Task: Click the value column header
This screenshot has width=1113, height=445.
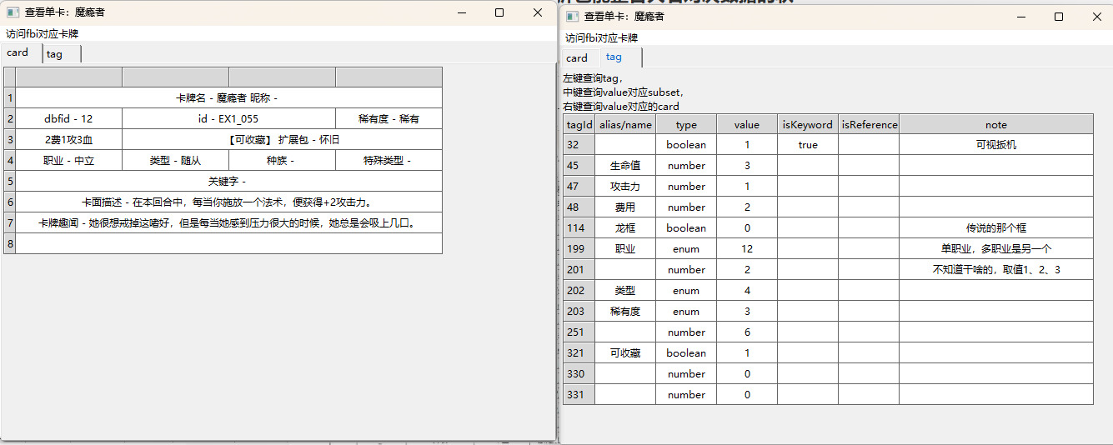Action: tap(747, 124)
